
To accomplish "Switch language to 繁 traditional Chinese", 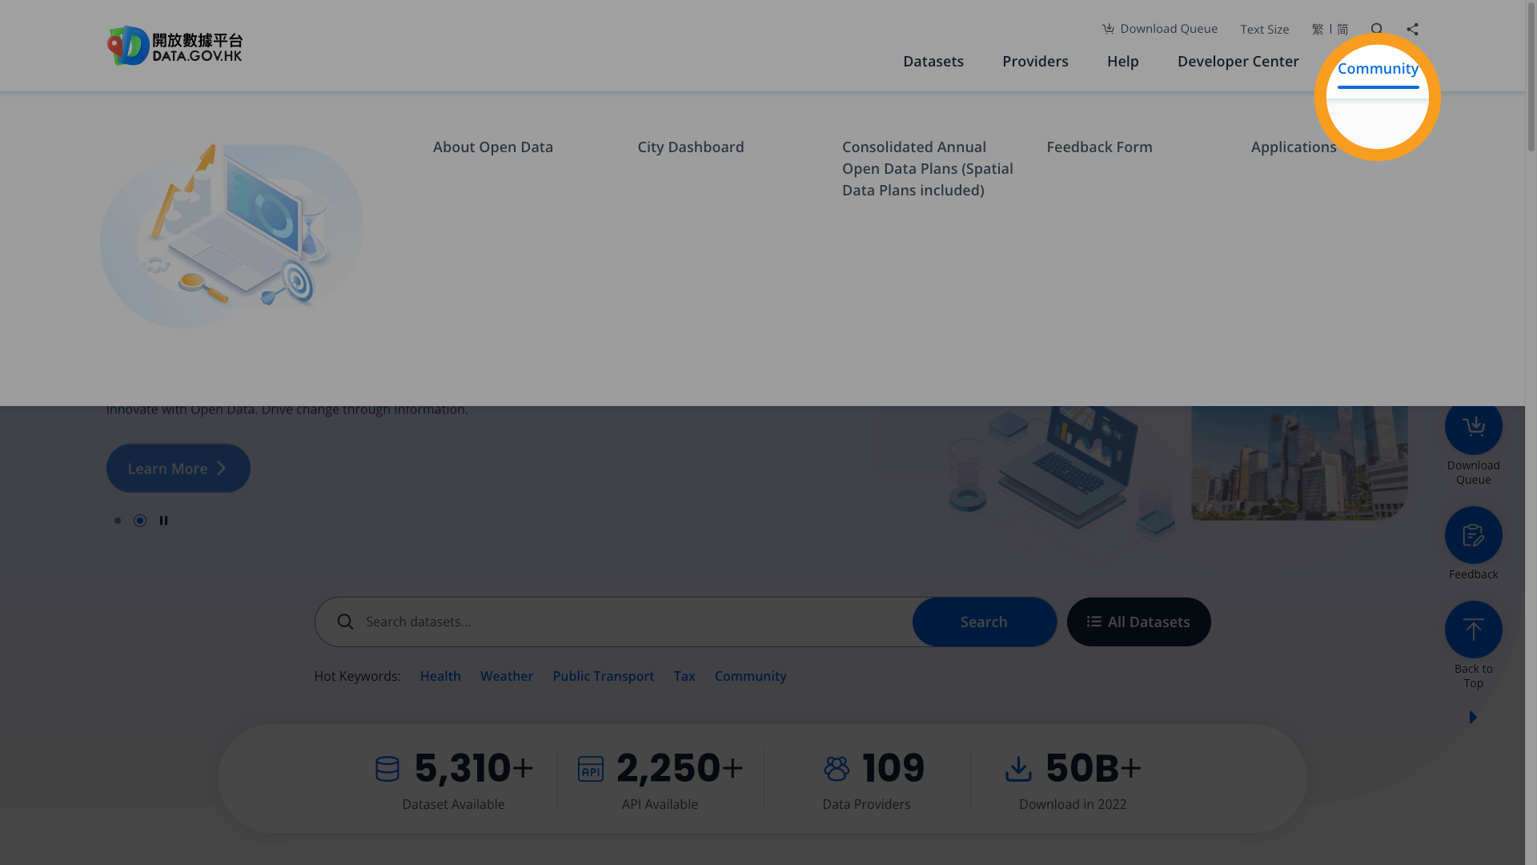I will click(1317, 29).
